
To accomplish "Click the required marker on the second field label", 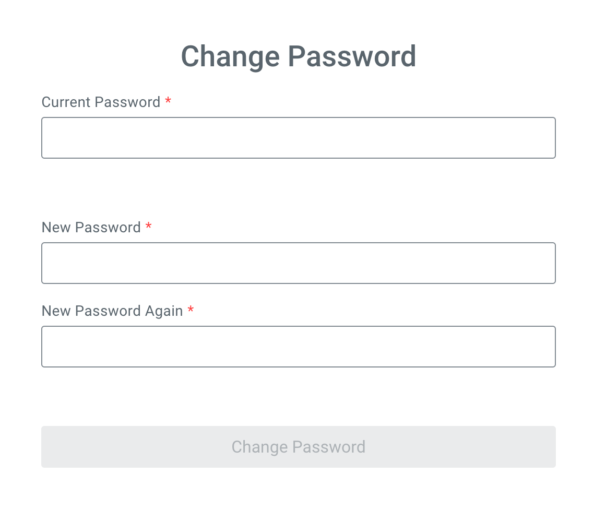I will point(149,227).
